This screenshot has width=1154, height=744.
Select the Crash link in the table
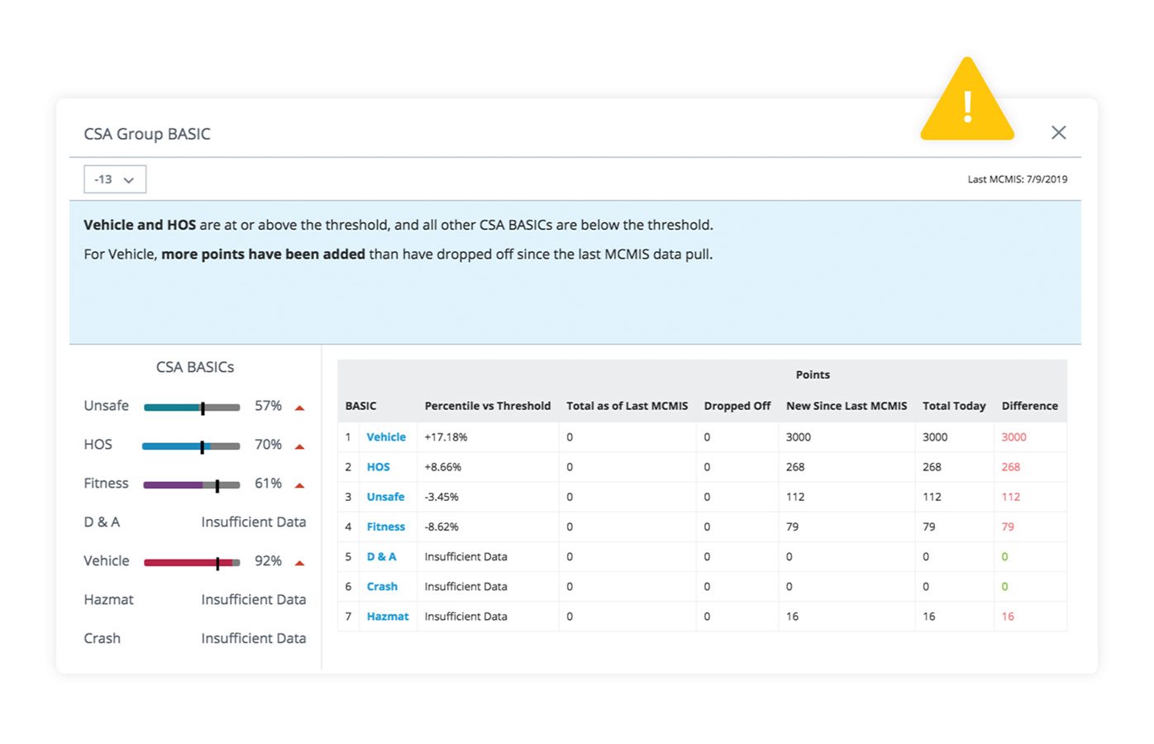tap(382, 586)
